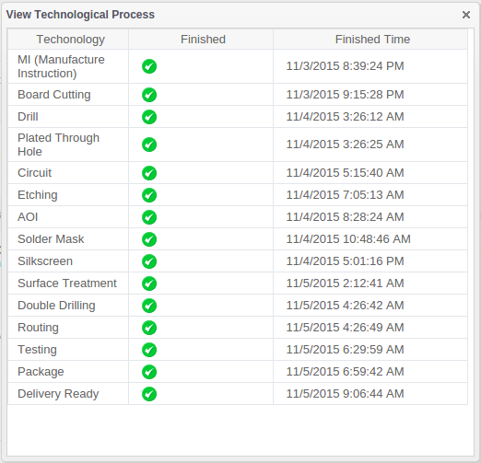The image size is (481, 463).
Task: Click the Package green checkmark
Action: [x=149, y=372]
